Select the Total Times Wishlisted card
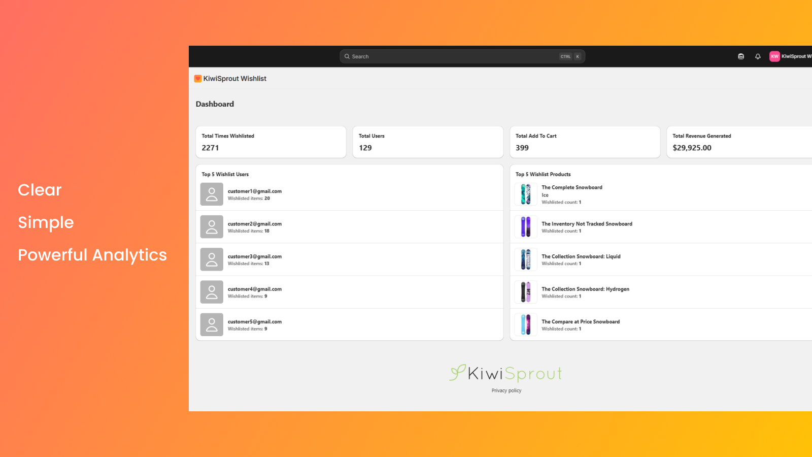Viewport: 812px width, 457px height. pos(271,142)
